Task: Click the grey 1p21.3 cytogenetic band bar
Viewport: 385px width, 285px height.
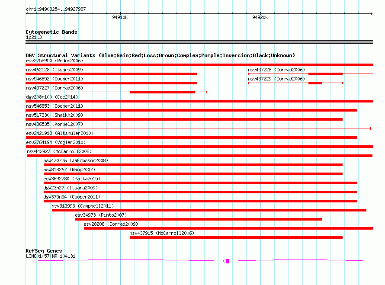Action: click(199, 42)
